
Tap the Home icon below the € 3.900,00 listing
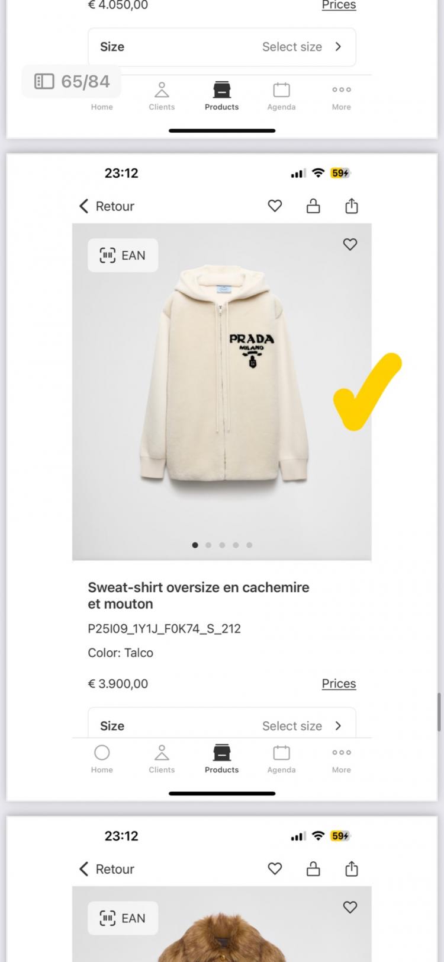(x=102, y=758)
